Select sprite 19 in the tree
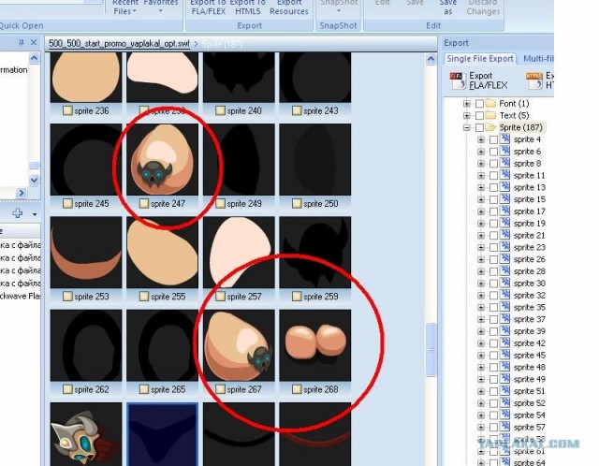This screenshot has height=466, width=599. point(530,223)
